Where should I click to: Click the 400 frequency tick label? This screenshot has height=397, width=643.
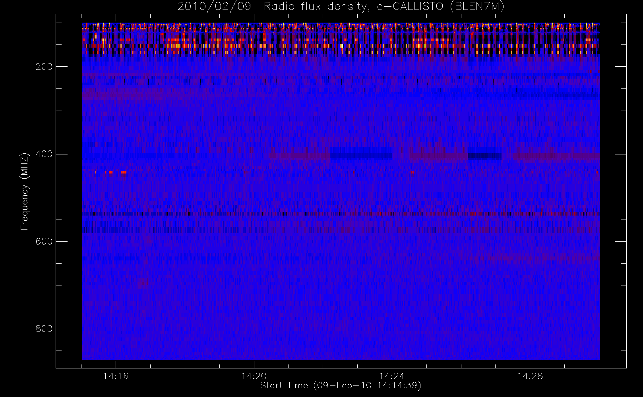tap(44, 154)
